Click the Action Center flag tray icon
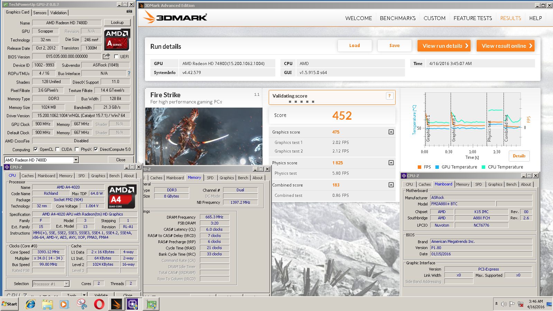The width and height of the screenshot is (553, 311). coord(512,304)
